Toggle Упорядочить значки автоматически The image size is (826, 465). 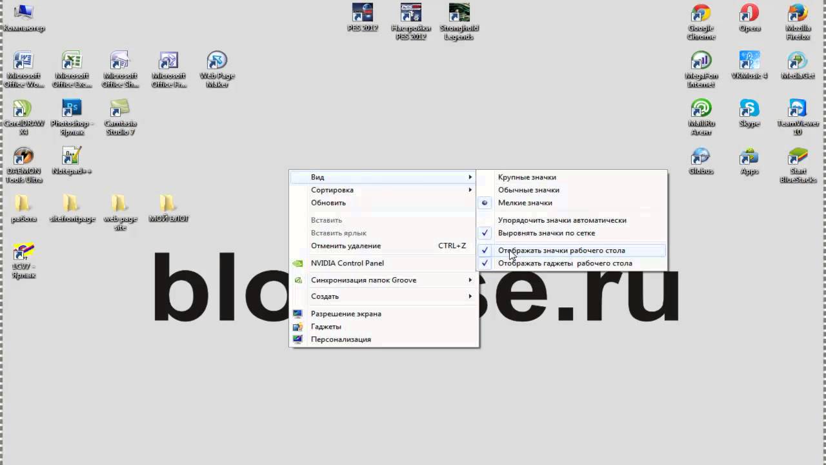[x=572, y=220]
